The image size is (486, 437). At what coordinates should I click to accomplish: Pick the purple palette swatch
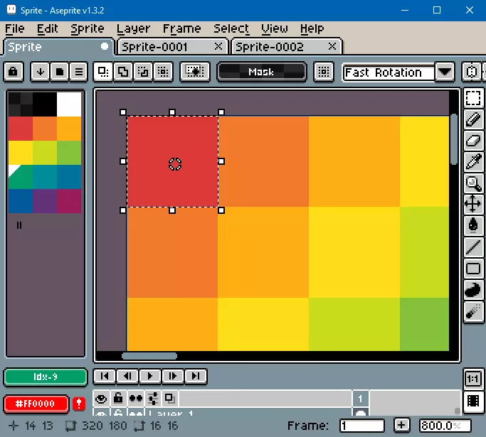(x=45, y=201)
